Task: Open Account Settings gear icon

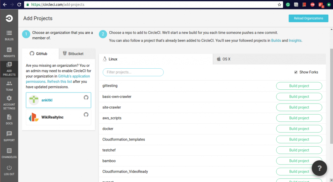Action: pyautogui.click(x=9, y=98)
